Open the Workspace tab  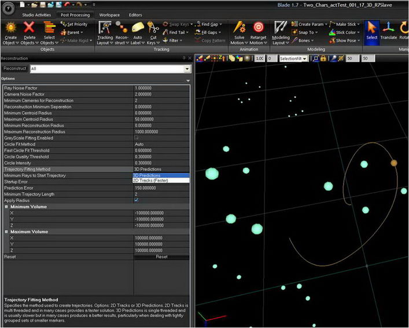point(109,14)
